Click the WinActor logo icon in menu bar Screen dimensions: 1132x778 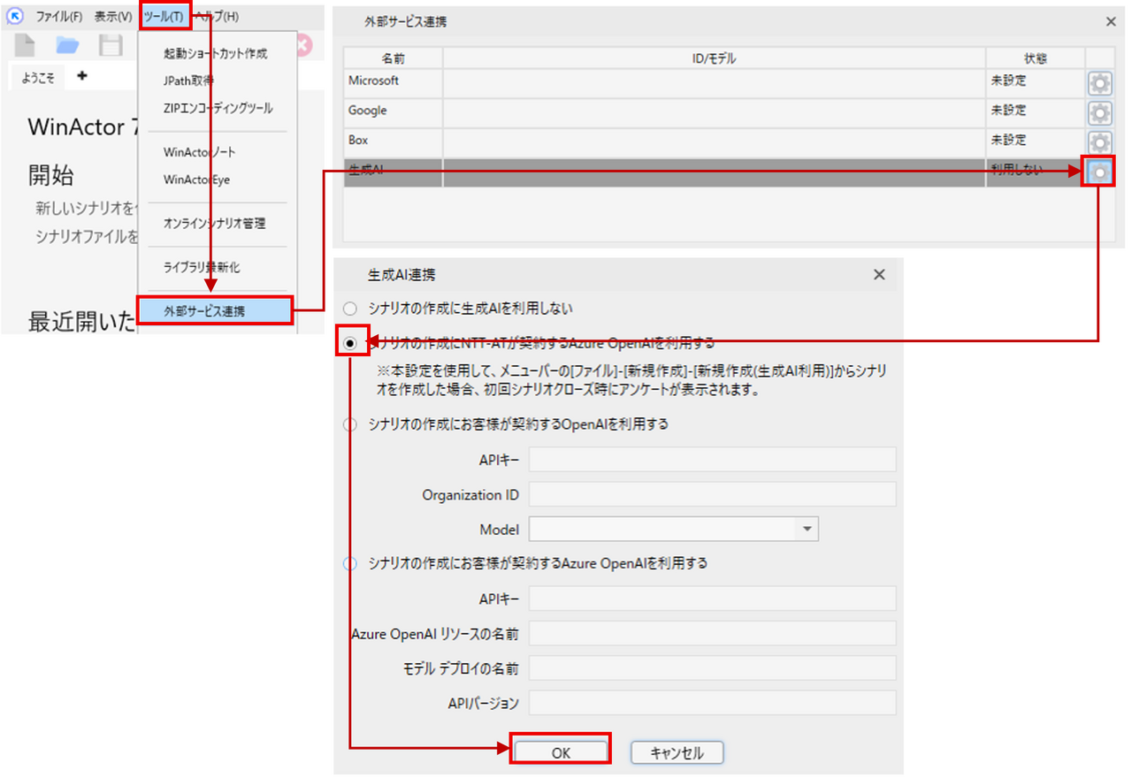(x=14, y=17)
